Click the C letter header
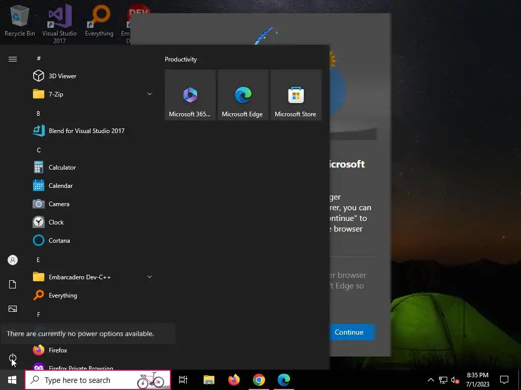521x390 pixels. coord(39,150)
